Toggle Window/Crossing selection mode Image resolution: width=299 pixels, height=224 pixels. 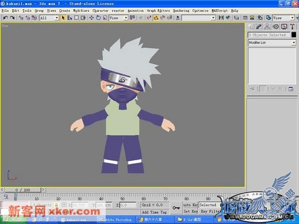[83, 18]
